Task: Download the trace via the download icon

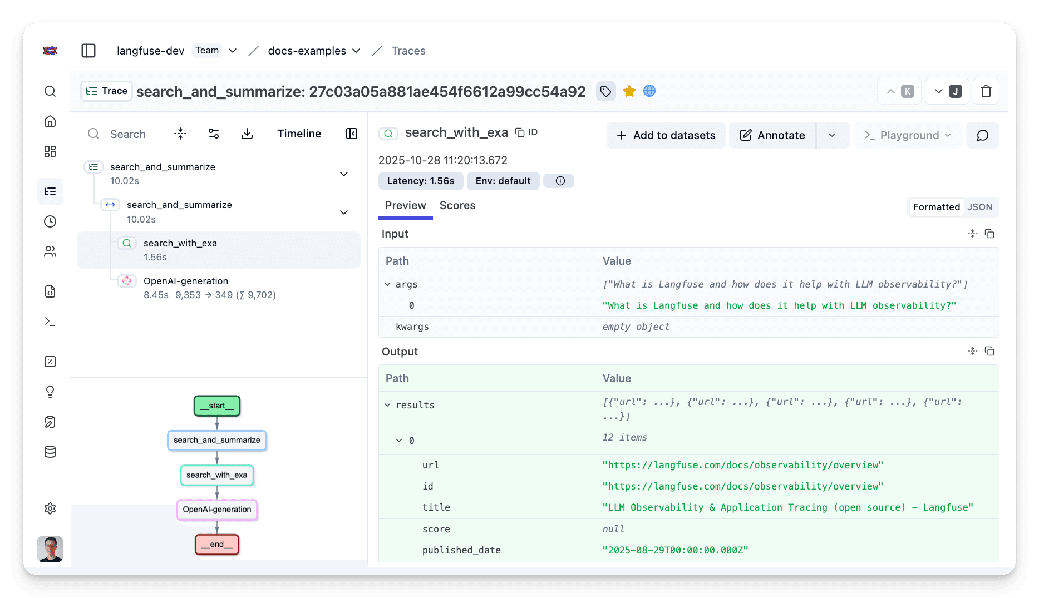Action: pyautogui.click(x=247, y=134)
